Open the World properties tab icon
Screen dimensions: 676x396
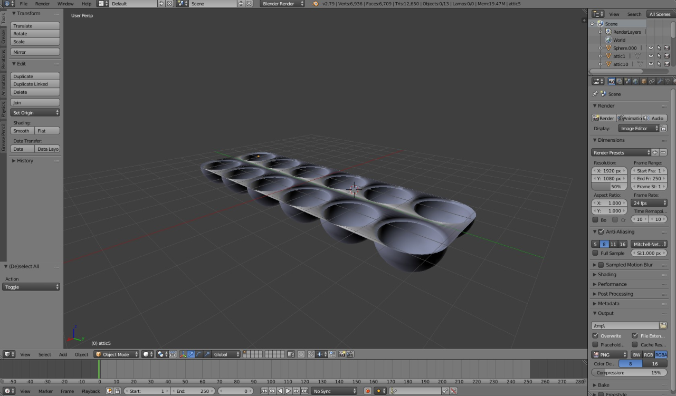[x=635, y=81]
